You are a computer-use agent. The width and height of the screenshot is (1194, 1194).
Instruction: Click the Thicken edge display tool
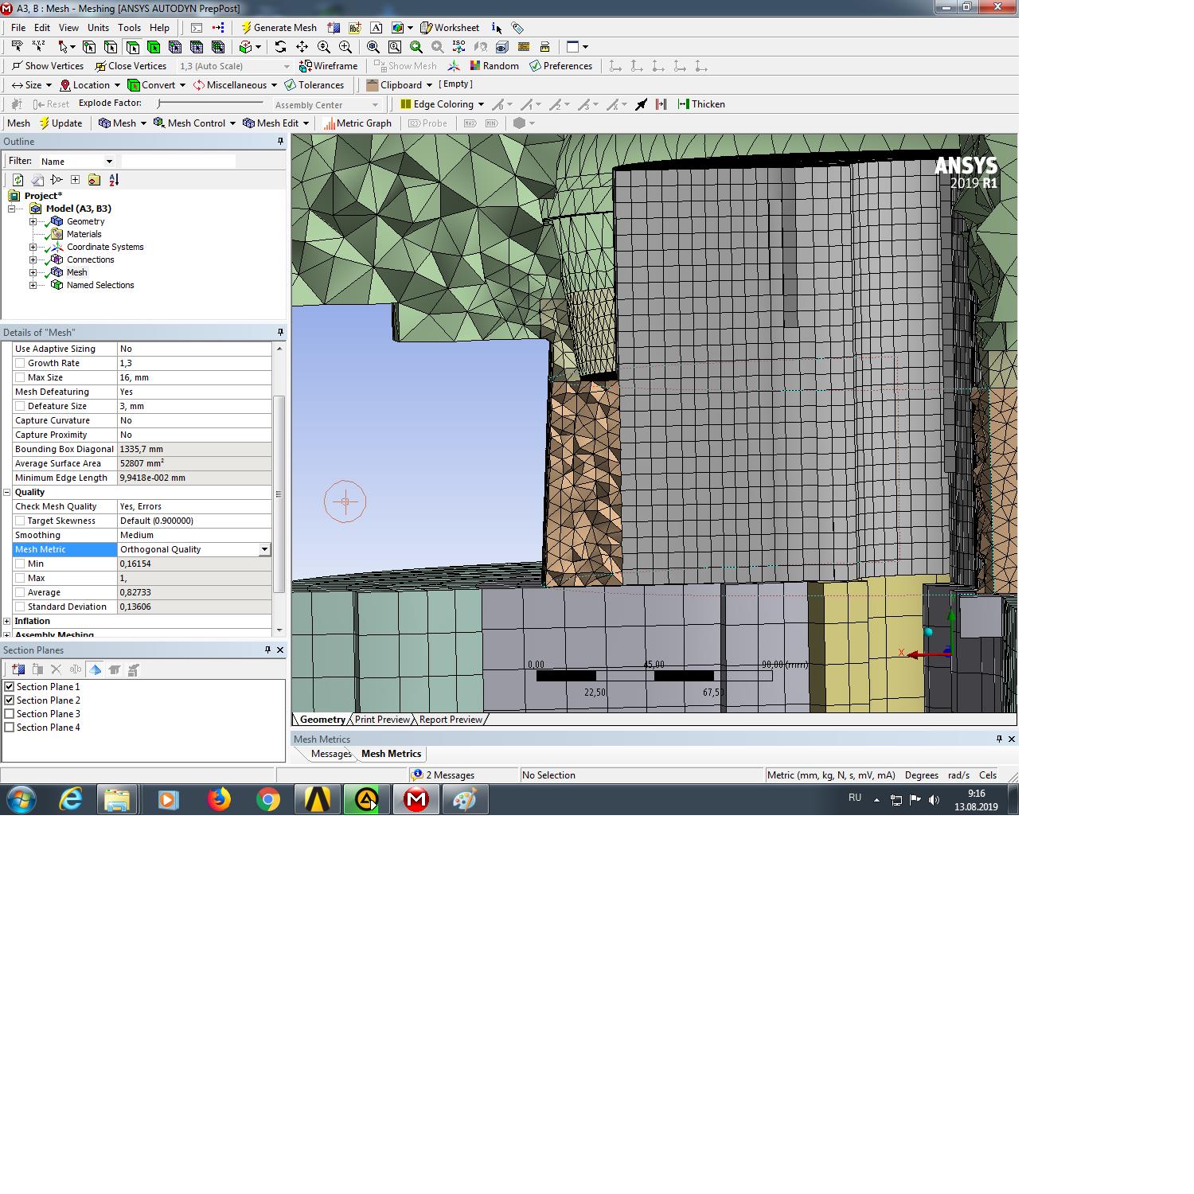701,104
